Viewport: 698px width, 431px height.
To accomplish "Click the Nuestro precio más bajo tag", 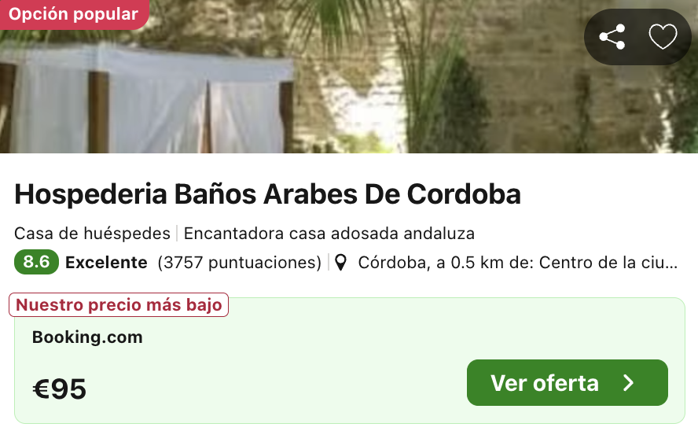I will coord(119,305).
